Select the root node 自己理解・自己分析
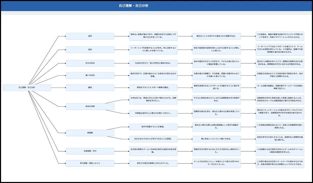Image resolution: width=313 pixels, height=183 pixels. point(27,88)
